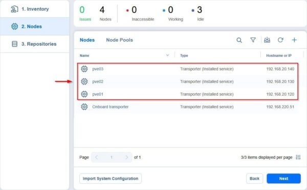Image resolution: width=307 pixels, height=190 pixels.
Task: Click the Hostname or IP column header
Action: click(279, 56)
